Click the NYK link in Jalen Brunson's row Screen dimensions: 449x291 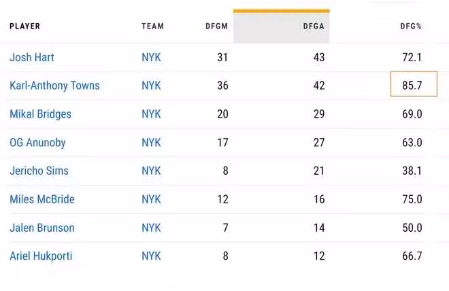tap(151, 228)
